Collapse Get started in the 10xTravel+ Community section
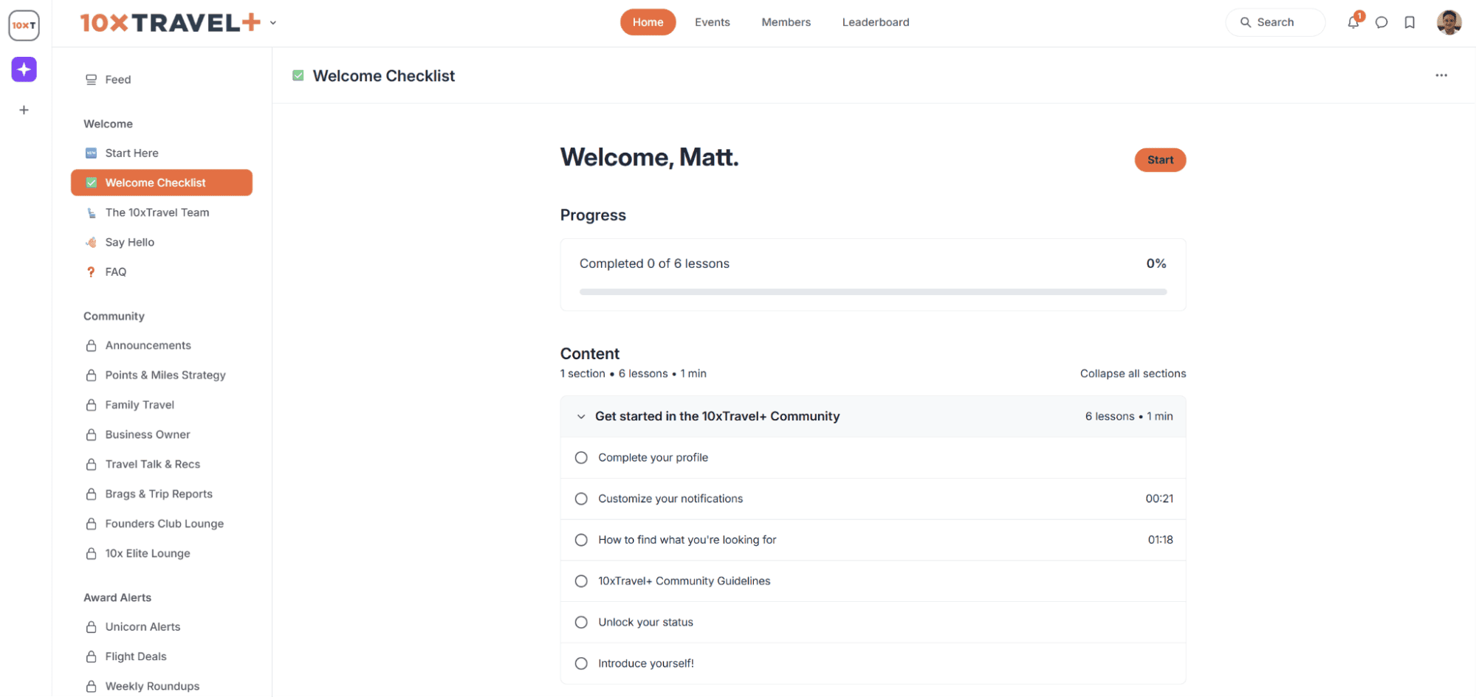 581,417
